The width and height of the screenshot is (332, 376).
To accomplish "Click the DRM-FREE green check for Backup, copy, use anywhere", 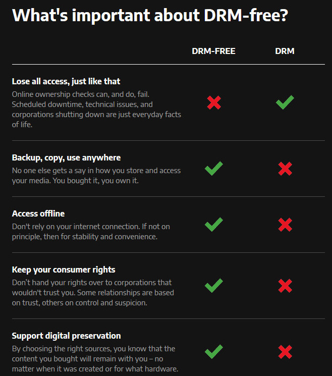I will (x=214, y=169).
